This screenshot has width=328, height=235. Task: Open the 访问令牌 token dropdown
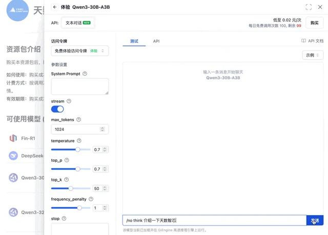pos(80,51)
